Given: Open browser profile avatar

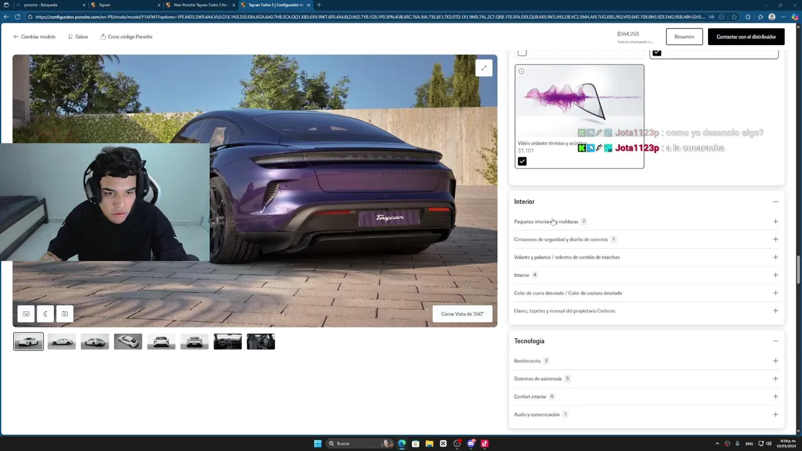Looking at the screenshot, I should pos(771,17).
